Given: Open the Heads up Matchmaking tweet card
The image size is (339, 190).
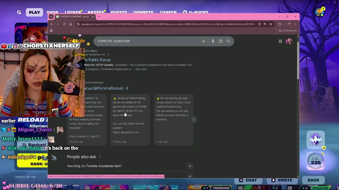Looking at the screenshot, I should pos(130,120).
